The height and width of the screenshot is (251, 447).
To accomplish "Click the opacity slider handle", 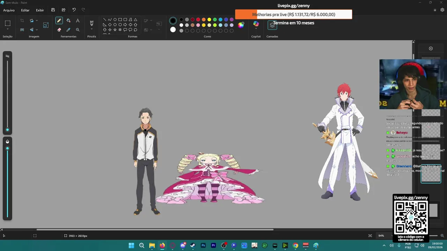I will coord(7,148).
